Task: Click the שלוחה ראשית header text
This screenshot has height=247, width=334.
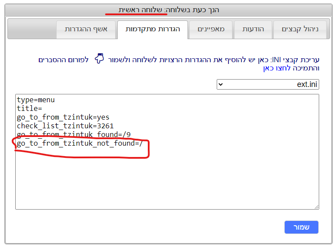Action: [x=142, y=9]
